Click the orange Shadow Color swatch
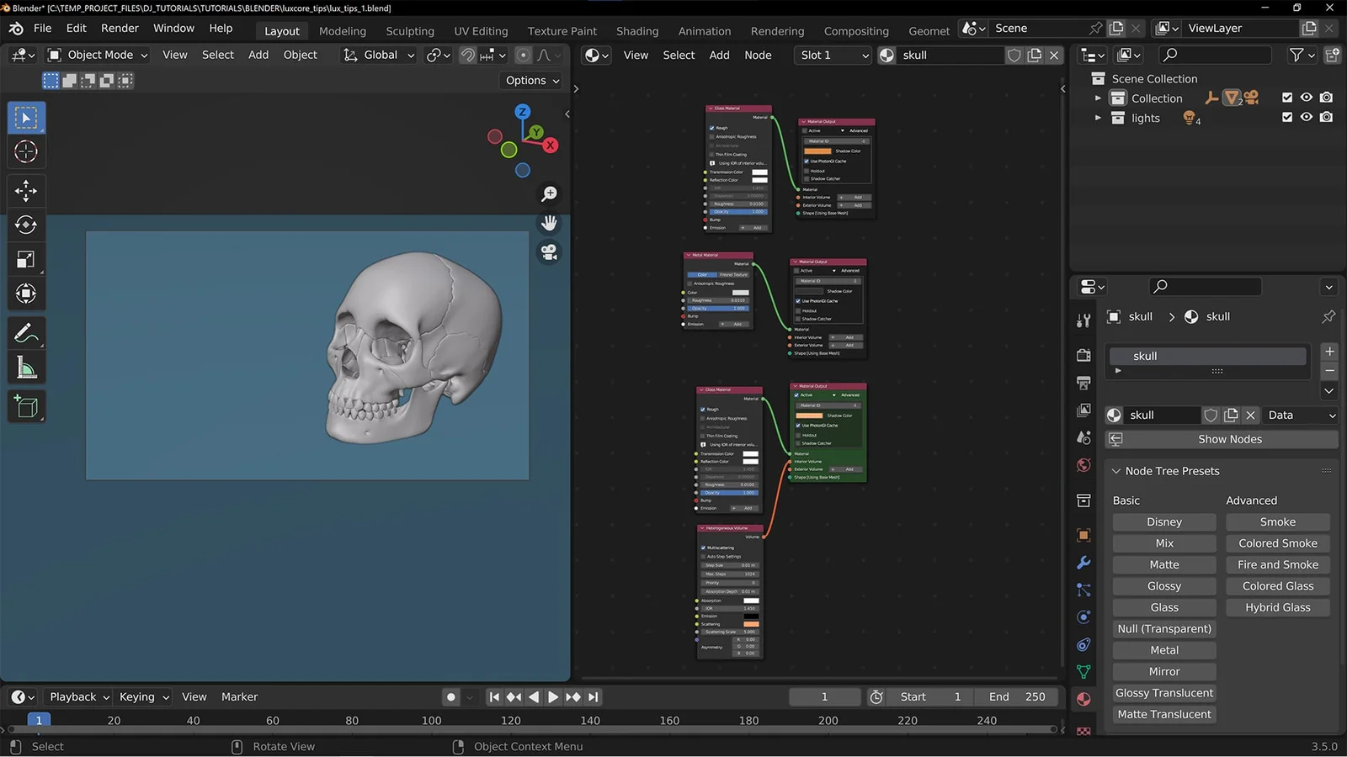The height and width of the screenshot is (757, 1347). coord(817,151)
